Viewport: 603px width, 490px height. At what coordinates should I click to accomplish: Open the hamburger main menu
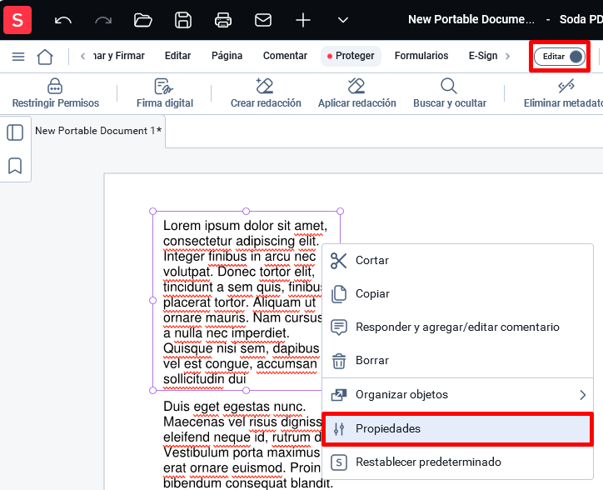tap(18, 57)
